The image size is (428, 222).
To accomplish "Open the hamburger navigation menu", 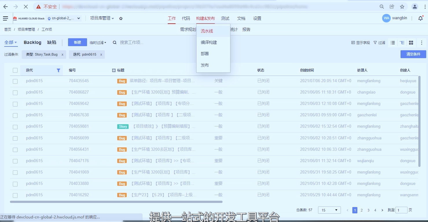I will [5, 18].
